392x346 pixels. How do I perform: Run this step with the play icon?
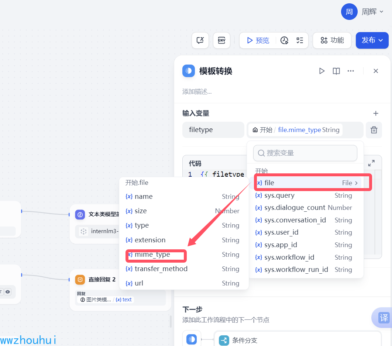point(322,71)
